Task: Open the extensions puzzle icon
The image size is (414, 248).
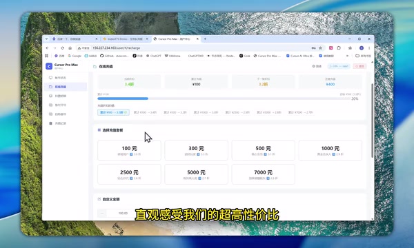Action: click(x=339, y=48)
